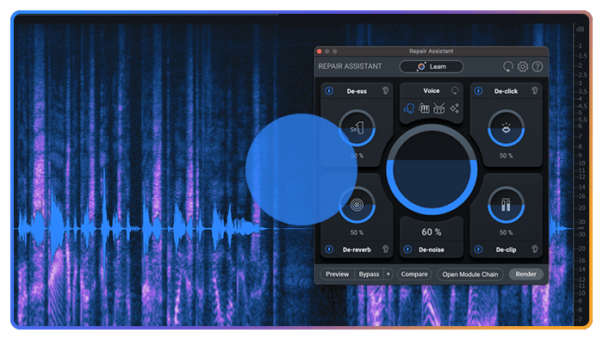Open Module Chain
The width and height of the screenshot is (603, 339).
[470, 274]
